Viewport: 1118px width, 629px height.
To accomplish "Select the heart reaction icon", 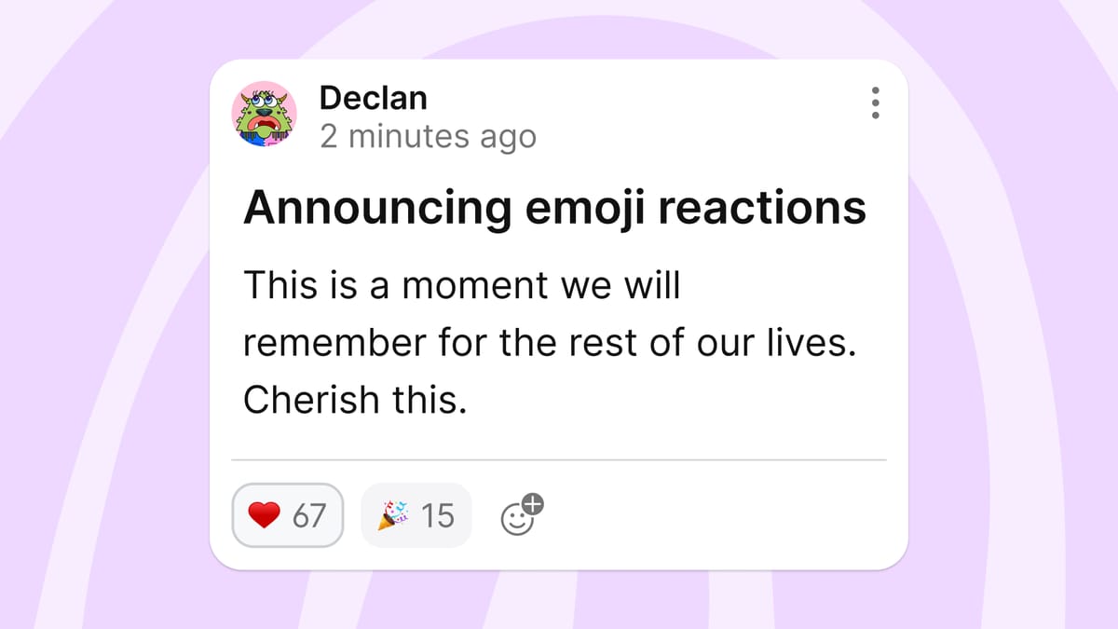I will pos(265,513).
